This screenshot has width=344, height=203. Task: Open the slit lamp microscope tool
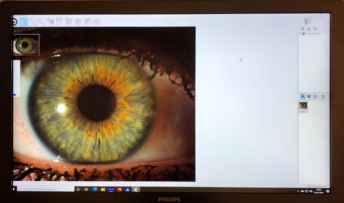(x=51, y=22)
